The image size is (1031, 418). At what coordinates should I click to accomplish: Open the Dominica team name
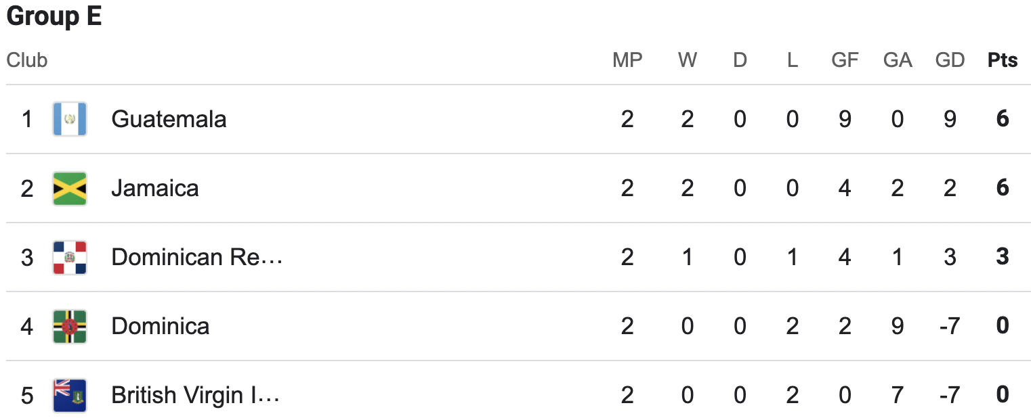(161, 326)
